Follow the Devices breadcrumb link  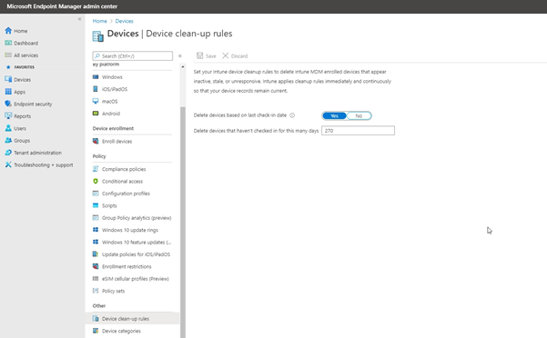point(124,21)
